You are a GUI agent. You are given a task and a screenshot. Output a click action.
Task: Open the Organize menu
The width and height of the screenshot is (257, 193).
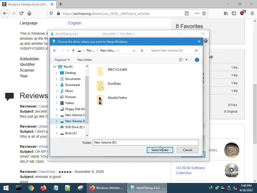coord(62,60)
